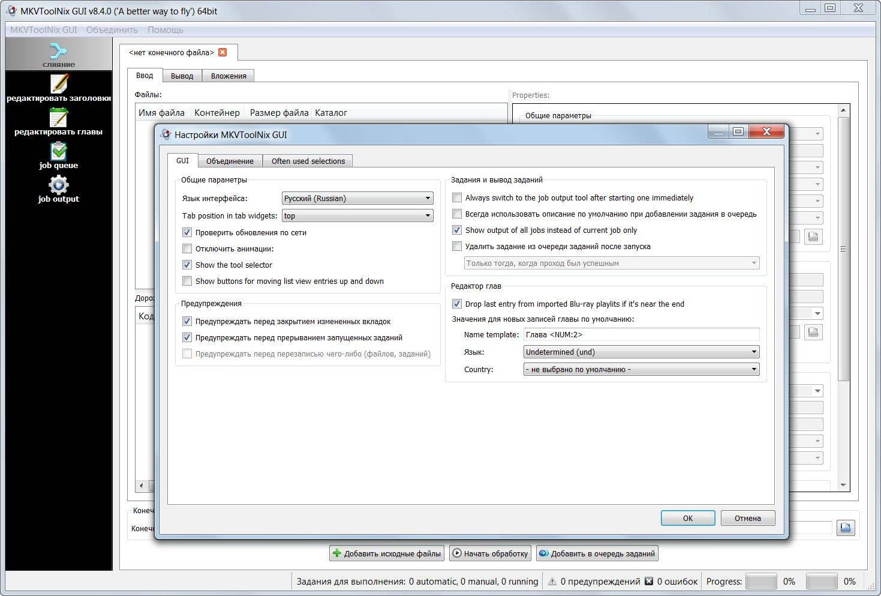Open the Country dropdown
This screenshot has width=881, height=596.
[642, 369]
